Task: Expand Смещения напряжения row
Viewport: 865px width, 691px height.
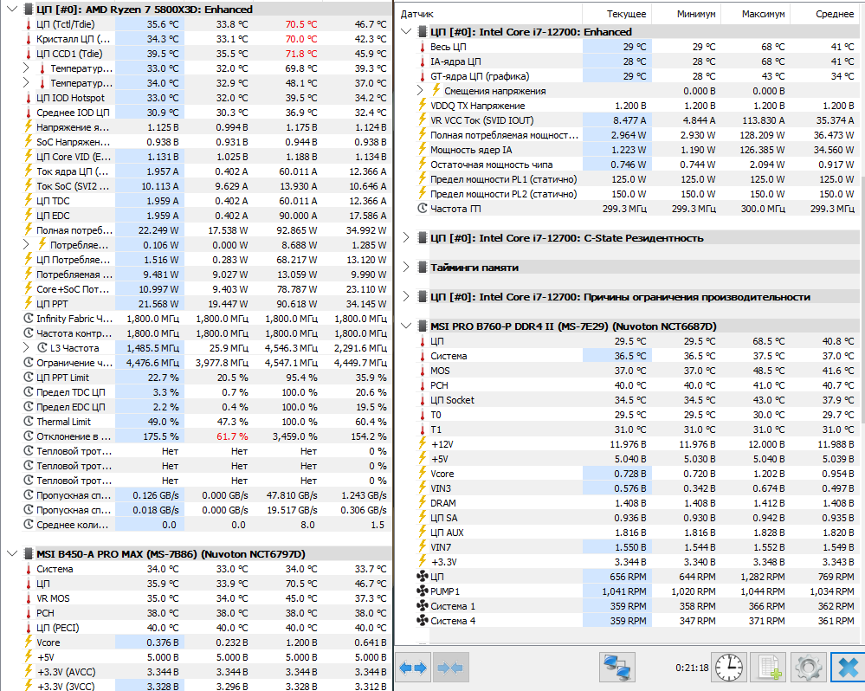Action: click(420, 90)
